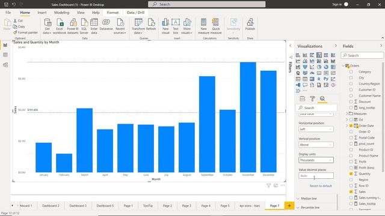Collapse the Fields pane

(x=381, y=46)
